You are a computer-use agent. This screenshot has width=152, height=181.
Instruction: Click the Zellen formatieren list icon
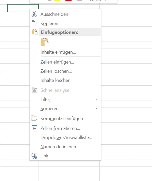click(34, 128)
